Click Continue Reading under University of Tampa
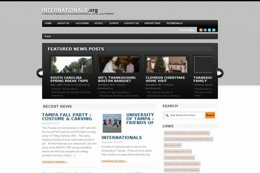Image resolution: width=260 pixels, height=173 pixels. point(114,161)
